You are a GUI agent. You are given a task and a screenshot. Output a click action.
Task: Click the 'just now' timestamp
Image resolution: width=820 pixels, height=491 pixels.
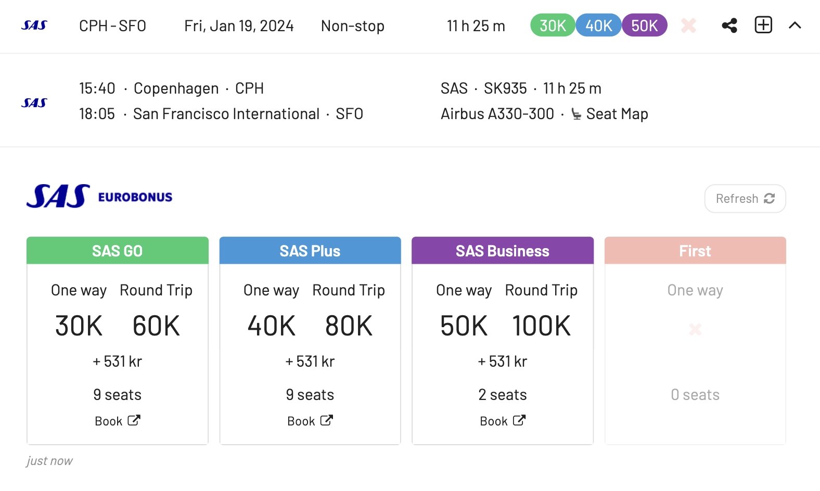coord(49,461)
